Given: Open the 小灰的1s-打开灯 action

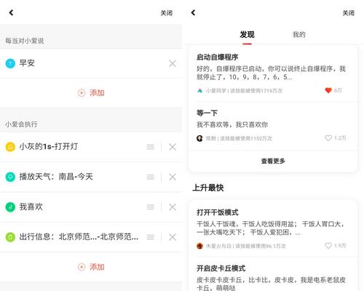Looking at the screenshot, I should (49, 146).
